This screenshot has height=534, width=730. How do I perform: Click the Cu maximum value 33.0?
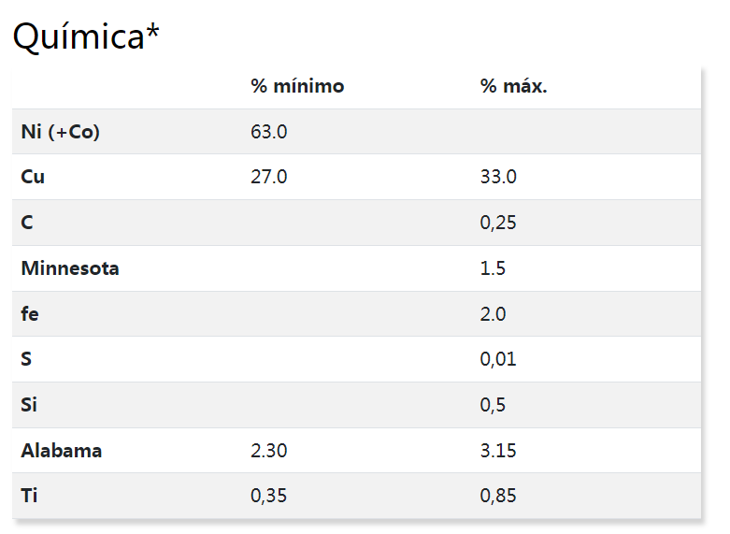[x=498, y=177]
